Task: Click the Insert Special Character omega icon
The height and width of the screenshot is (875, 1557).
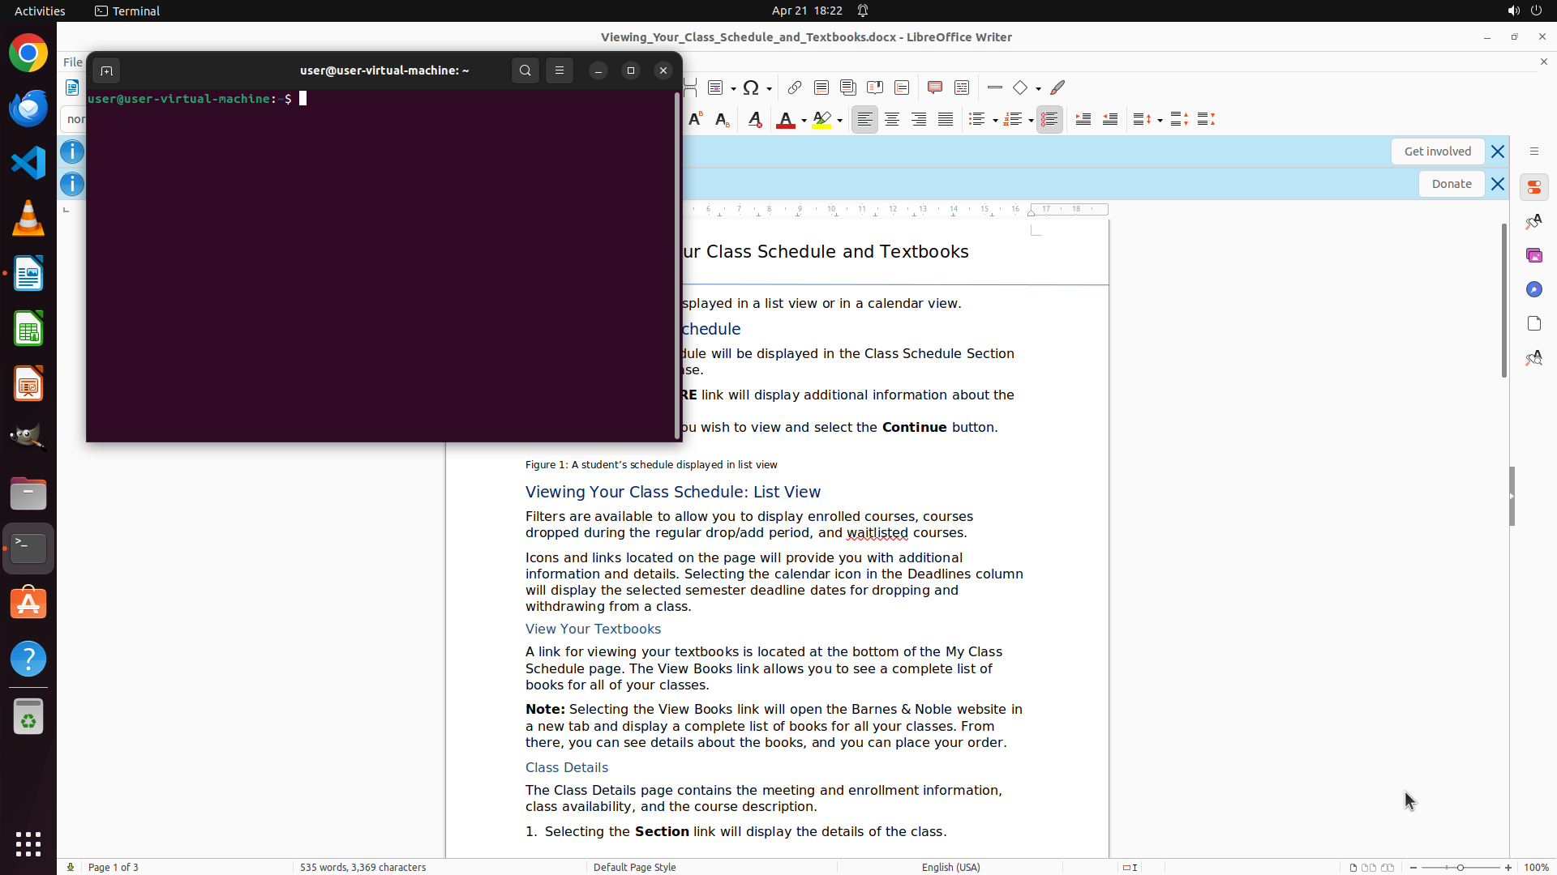Action: click(751, 87)
